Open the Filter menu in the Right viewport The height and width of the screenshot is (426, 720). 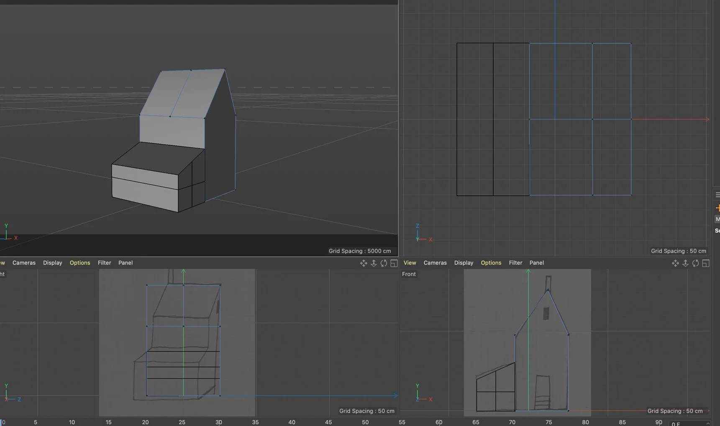click(x=104, y=263)
